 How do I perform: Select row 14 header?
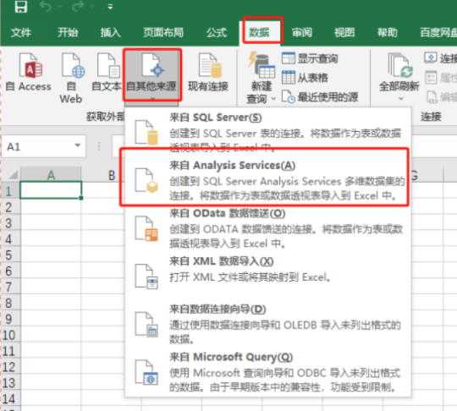[10, 399]
